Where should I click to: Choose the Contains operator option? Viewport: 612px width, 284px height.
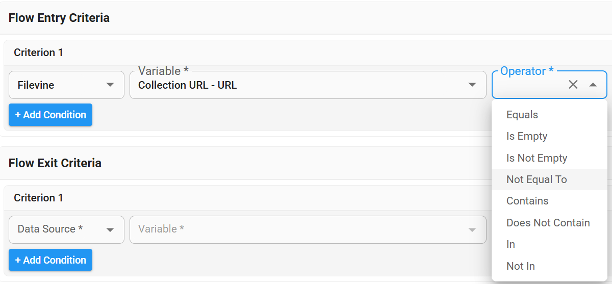click(527, 201)
